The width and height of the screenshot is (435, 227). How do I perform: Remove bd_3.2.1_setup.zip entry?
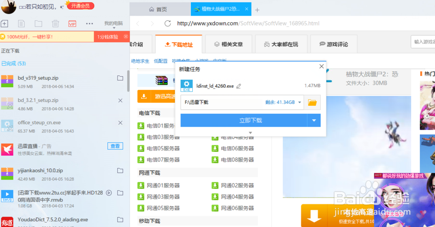tap(120, 101)
